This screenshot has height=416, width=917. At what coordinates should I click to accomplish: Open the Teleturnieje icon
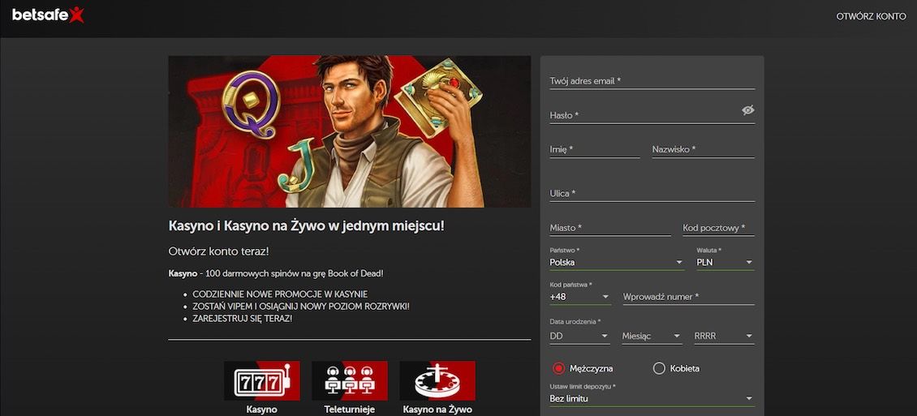(350, 381)
